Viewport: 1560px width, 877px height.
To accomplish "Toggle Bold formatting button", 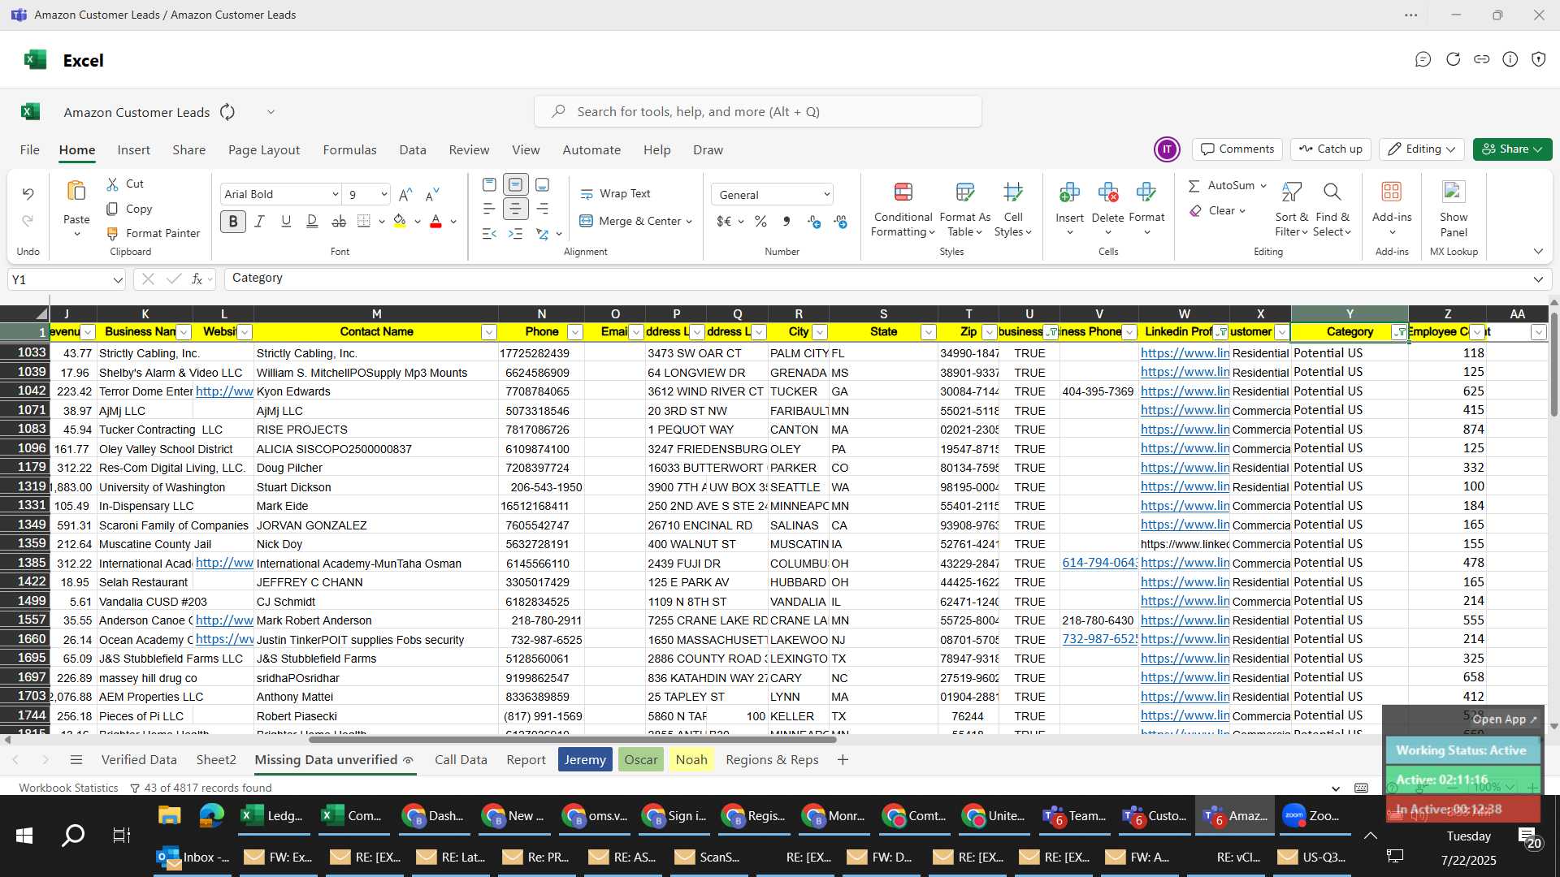I will click(233, 221).
